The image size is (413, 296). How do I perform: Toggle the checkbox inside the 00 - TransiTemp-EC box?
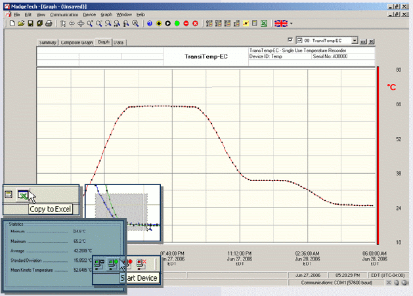point(299,41)
